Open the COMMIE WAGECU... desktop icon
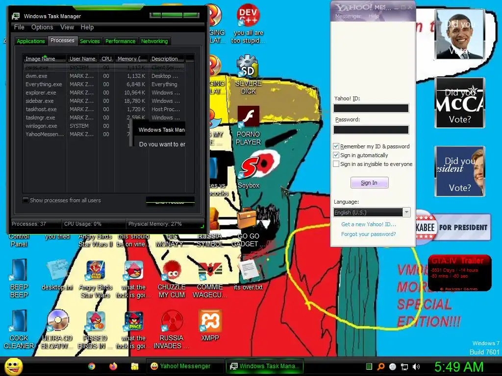This screenshot has width=502, height=376. tap(210, 270)
